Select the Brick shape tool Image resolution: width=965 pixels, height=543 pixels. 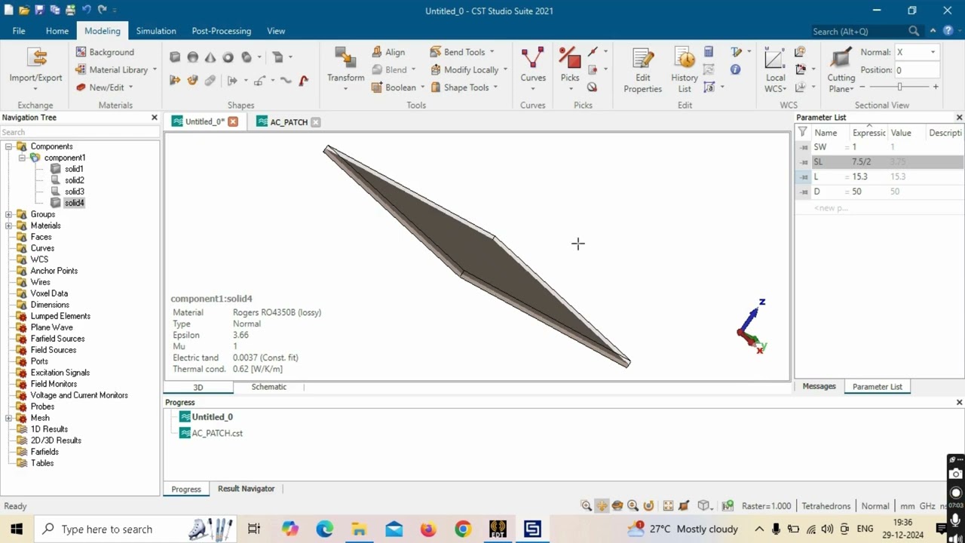point(175,57)
